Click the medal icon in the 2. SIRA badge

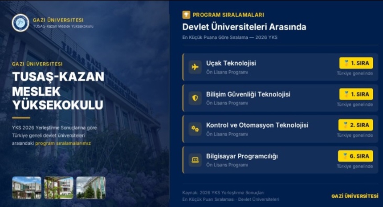coord(345,125)
